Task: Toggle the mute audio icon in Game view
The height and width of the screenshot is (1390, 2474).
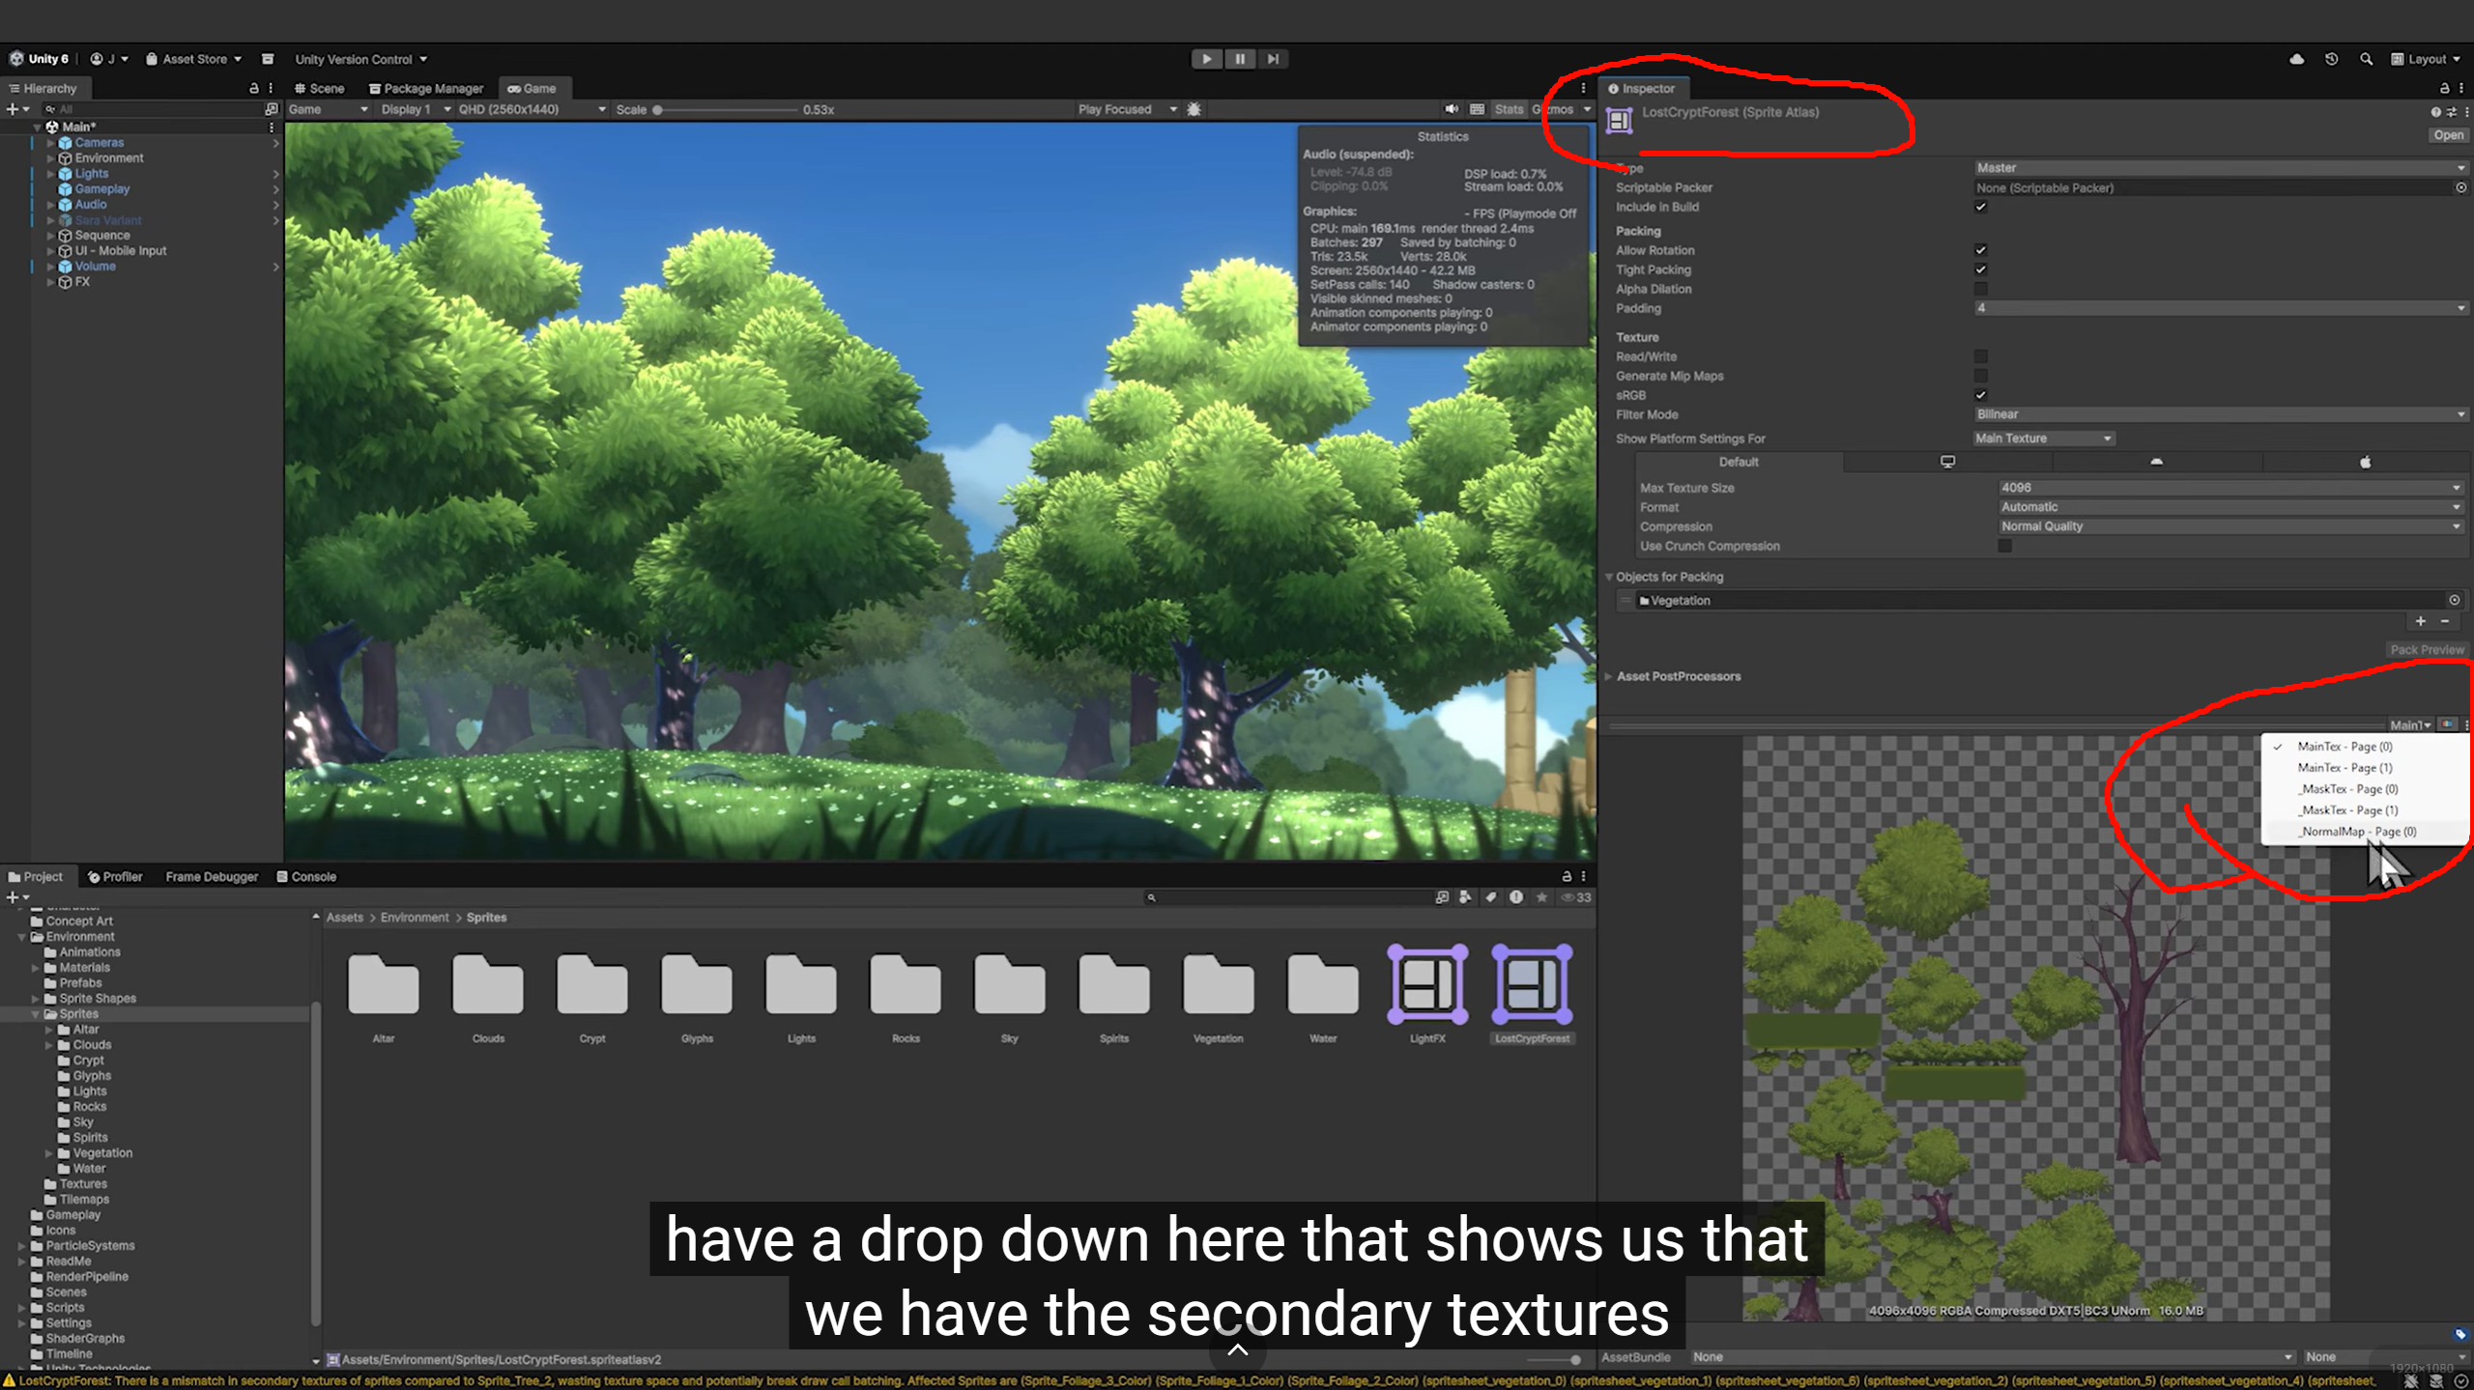Action: tap(1452, 109)
